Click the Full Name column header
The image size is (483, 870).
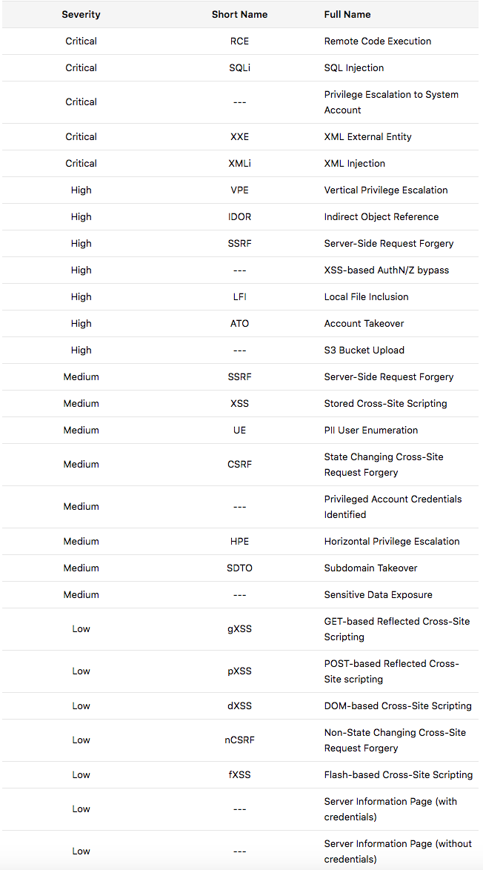click(347, 14)
